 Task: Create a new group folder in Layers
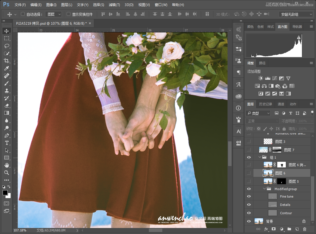[289, 229]
